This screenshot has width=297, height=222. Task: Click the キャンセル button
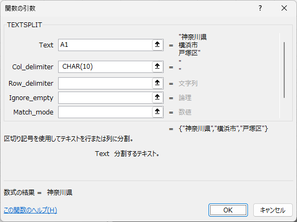(x=273, y=210)
